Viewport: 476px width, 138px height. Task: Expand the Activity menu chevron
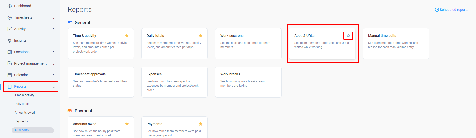53,29
